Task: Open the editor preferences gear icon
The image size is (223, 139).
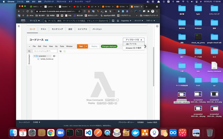Action: coord(145,46)
